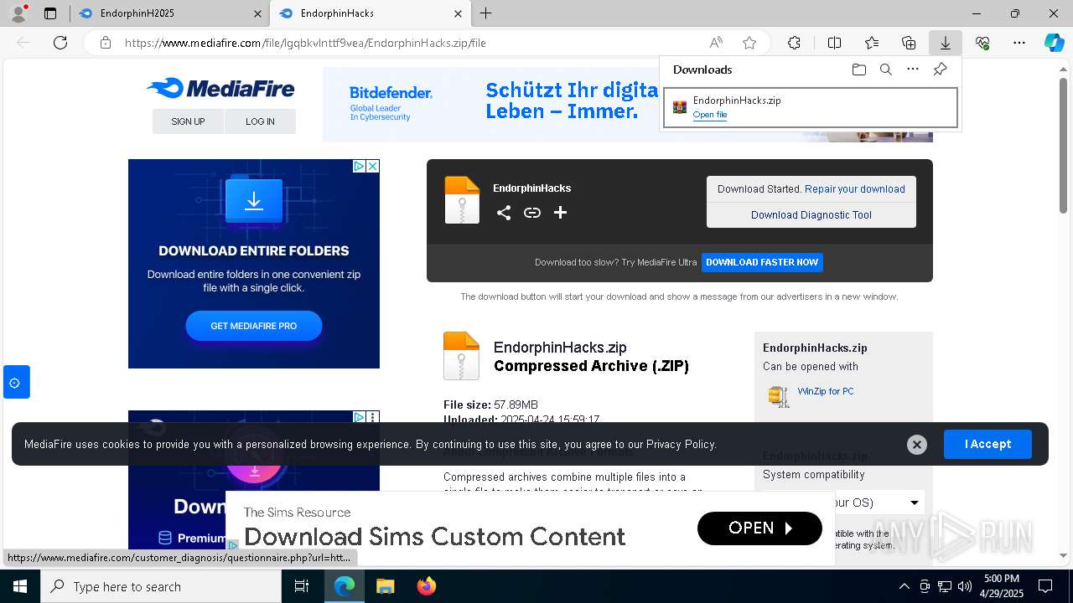The image size is (1073, 603).
Task: Close the Download Entire Folders ad
Action: tap(373, 166)
